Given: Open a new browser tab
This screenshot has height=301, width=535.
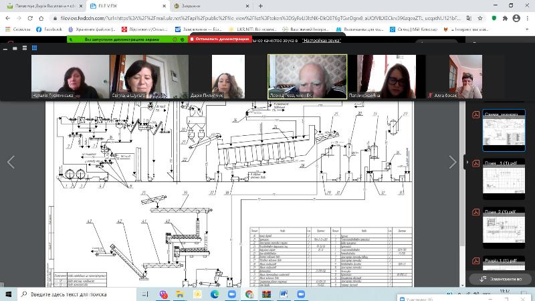Looking at the screenshot, I should [x=261, y=6].
